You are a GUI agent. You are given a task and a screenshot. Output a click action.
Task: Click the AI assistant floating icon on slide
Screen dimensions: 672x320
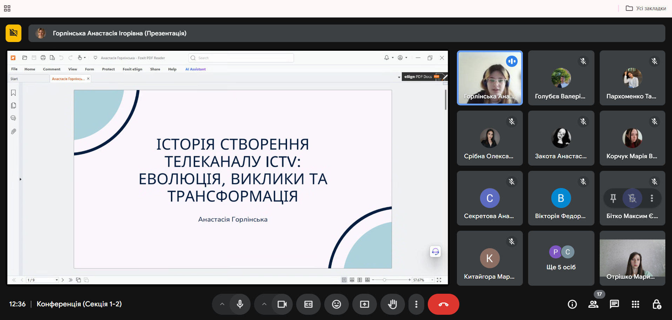(x=435, y=251)
